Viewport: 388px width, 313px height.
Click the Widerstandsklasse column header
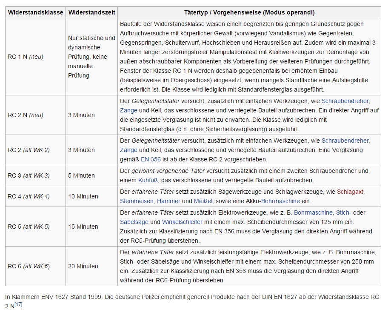35,12
